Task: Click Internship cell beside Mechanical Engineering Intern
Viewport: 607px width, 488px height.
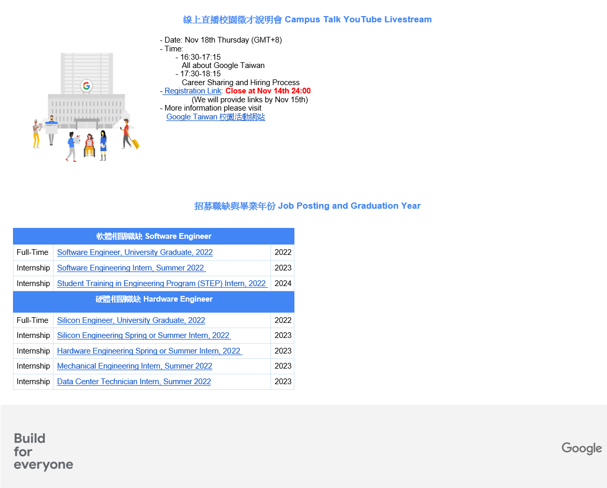Action: (33, 366)
